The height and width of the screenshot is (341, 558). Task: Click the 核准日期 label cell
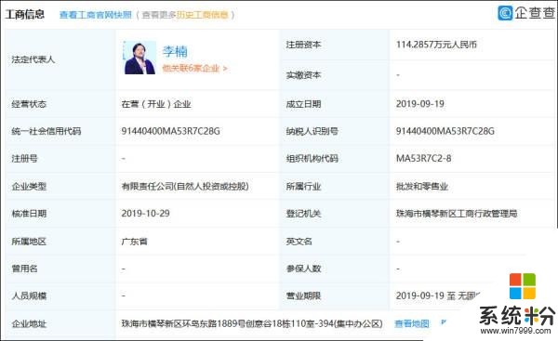[x=60, y=214]
